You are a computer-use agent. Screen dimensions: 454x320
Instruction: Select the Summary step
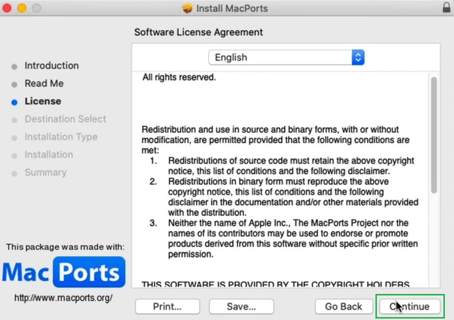(46, 173)
